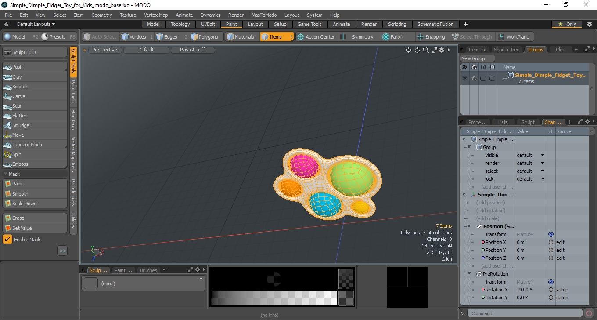Toggle Position X source radio to edit
The image size is (597, 320).
click(x=551, y=242)
